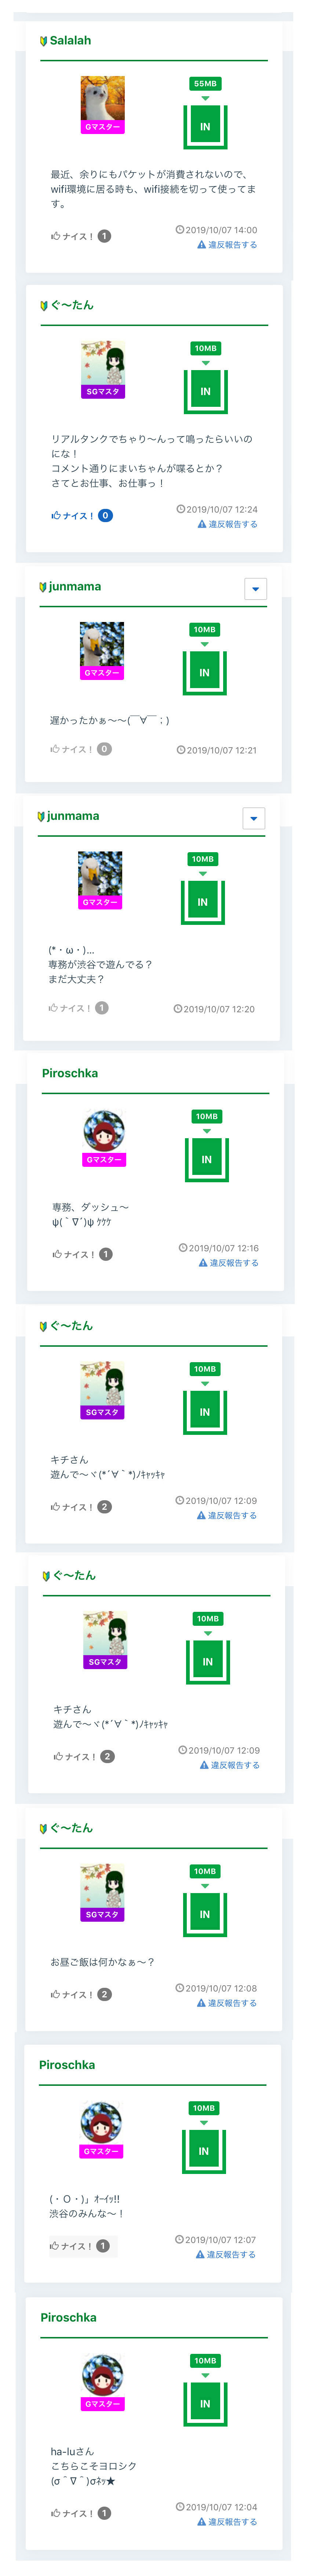Open the junmama username on the 12:21 post
Image resolution: width=309 pixels, height=2576 pixels.
tap(74, 587)
